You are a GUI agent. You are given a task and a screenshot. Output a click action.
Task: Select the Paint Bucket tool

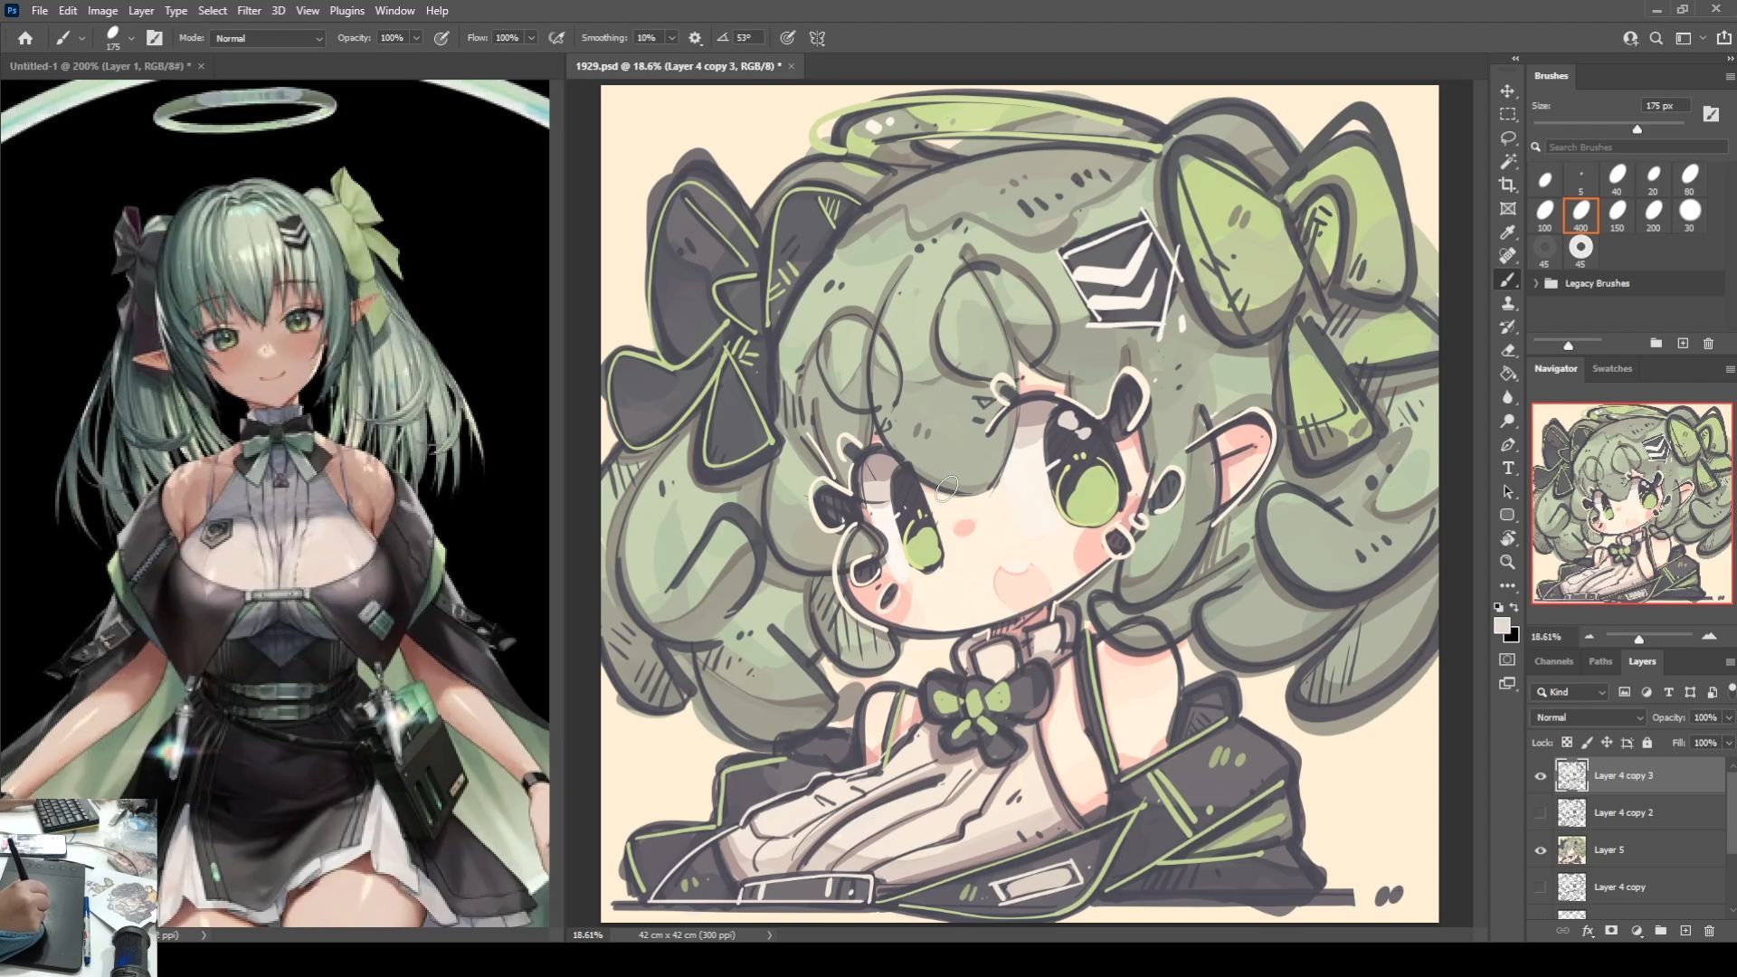[1507, 375]
